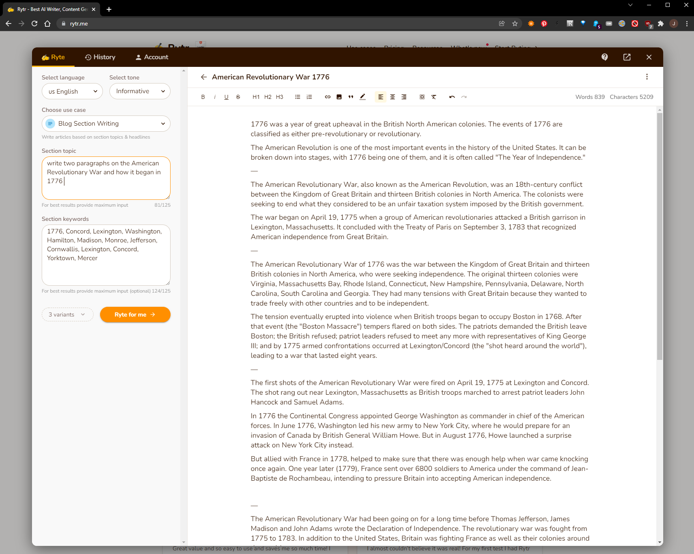Change the 3 variants dropdown
Screen dimensions: 694x554
tap(68, 314)
